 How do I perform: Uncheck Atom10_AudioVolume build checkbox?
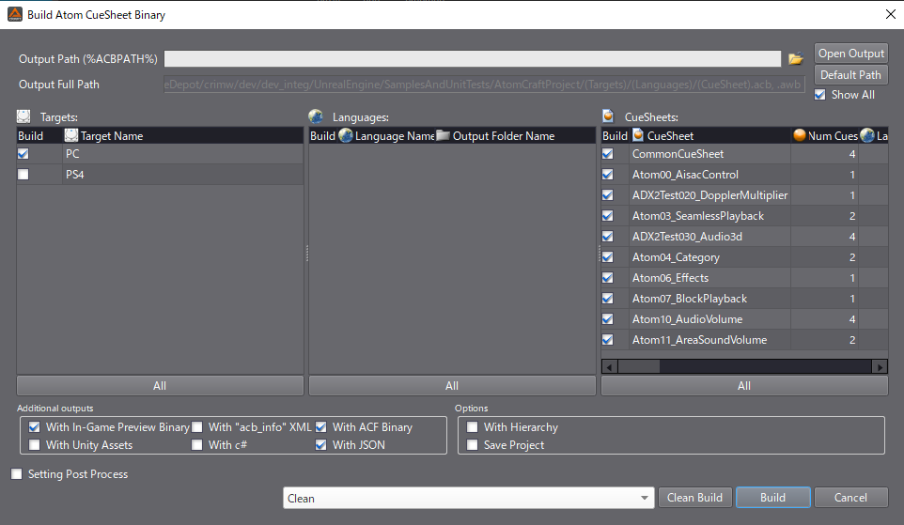608,319
